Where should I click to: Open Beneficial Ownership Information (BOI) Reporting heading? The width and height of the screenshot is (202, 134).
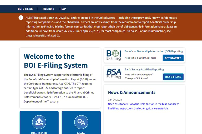point(154,51)
